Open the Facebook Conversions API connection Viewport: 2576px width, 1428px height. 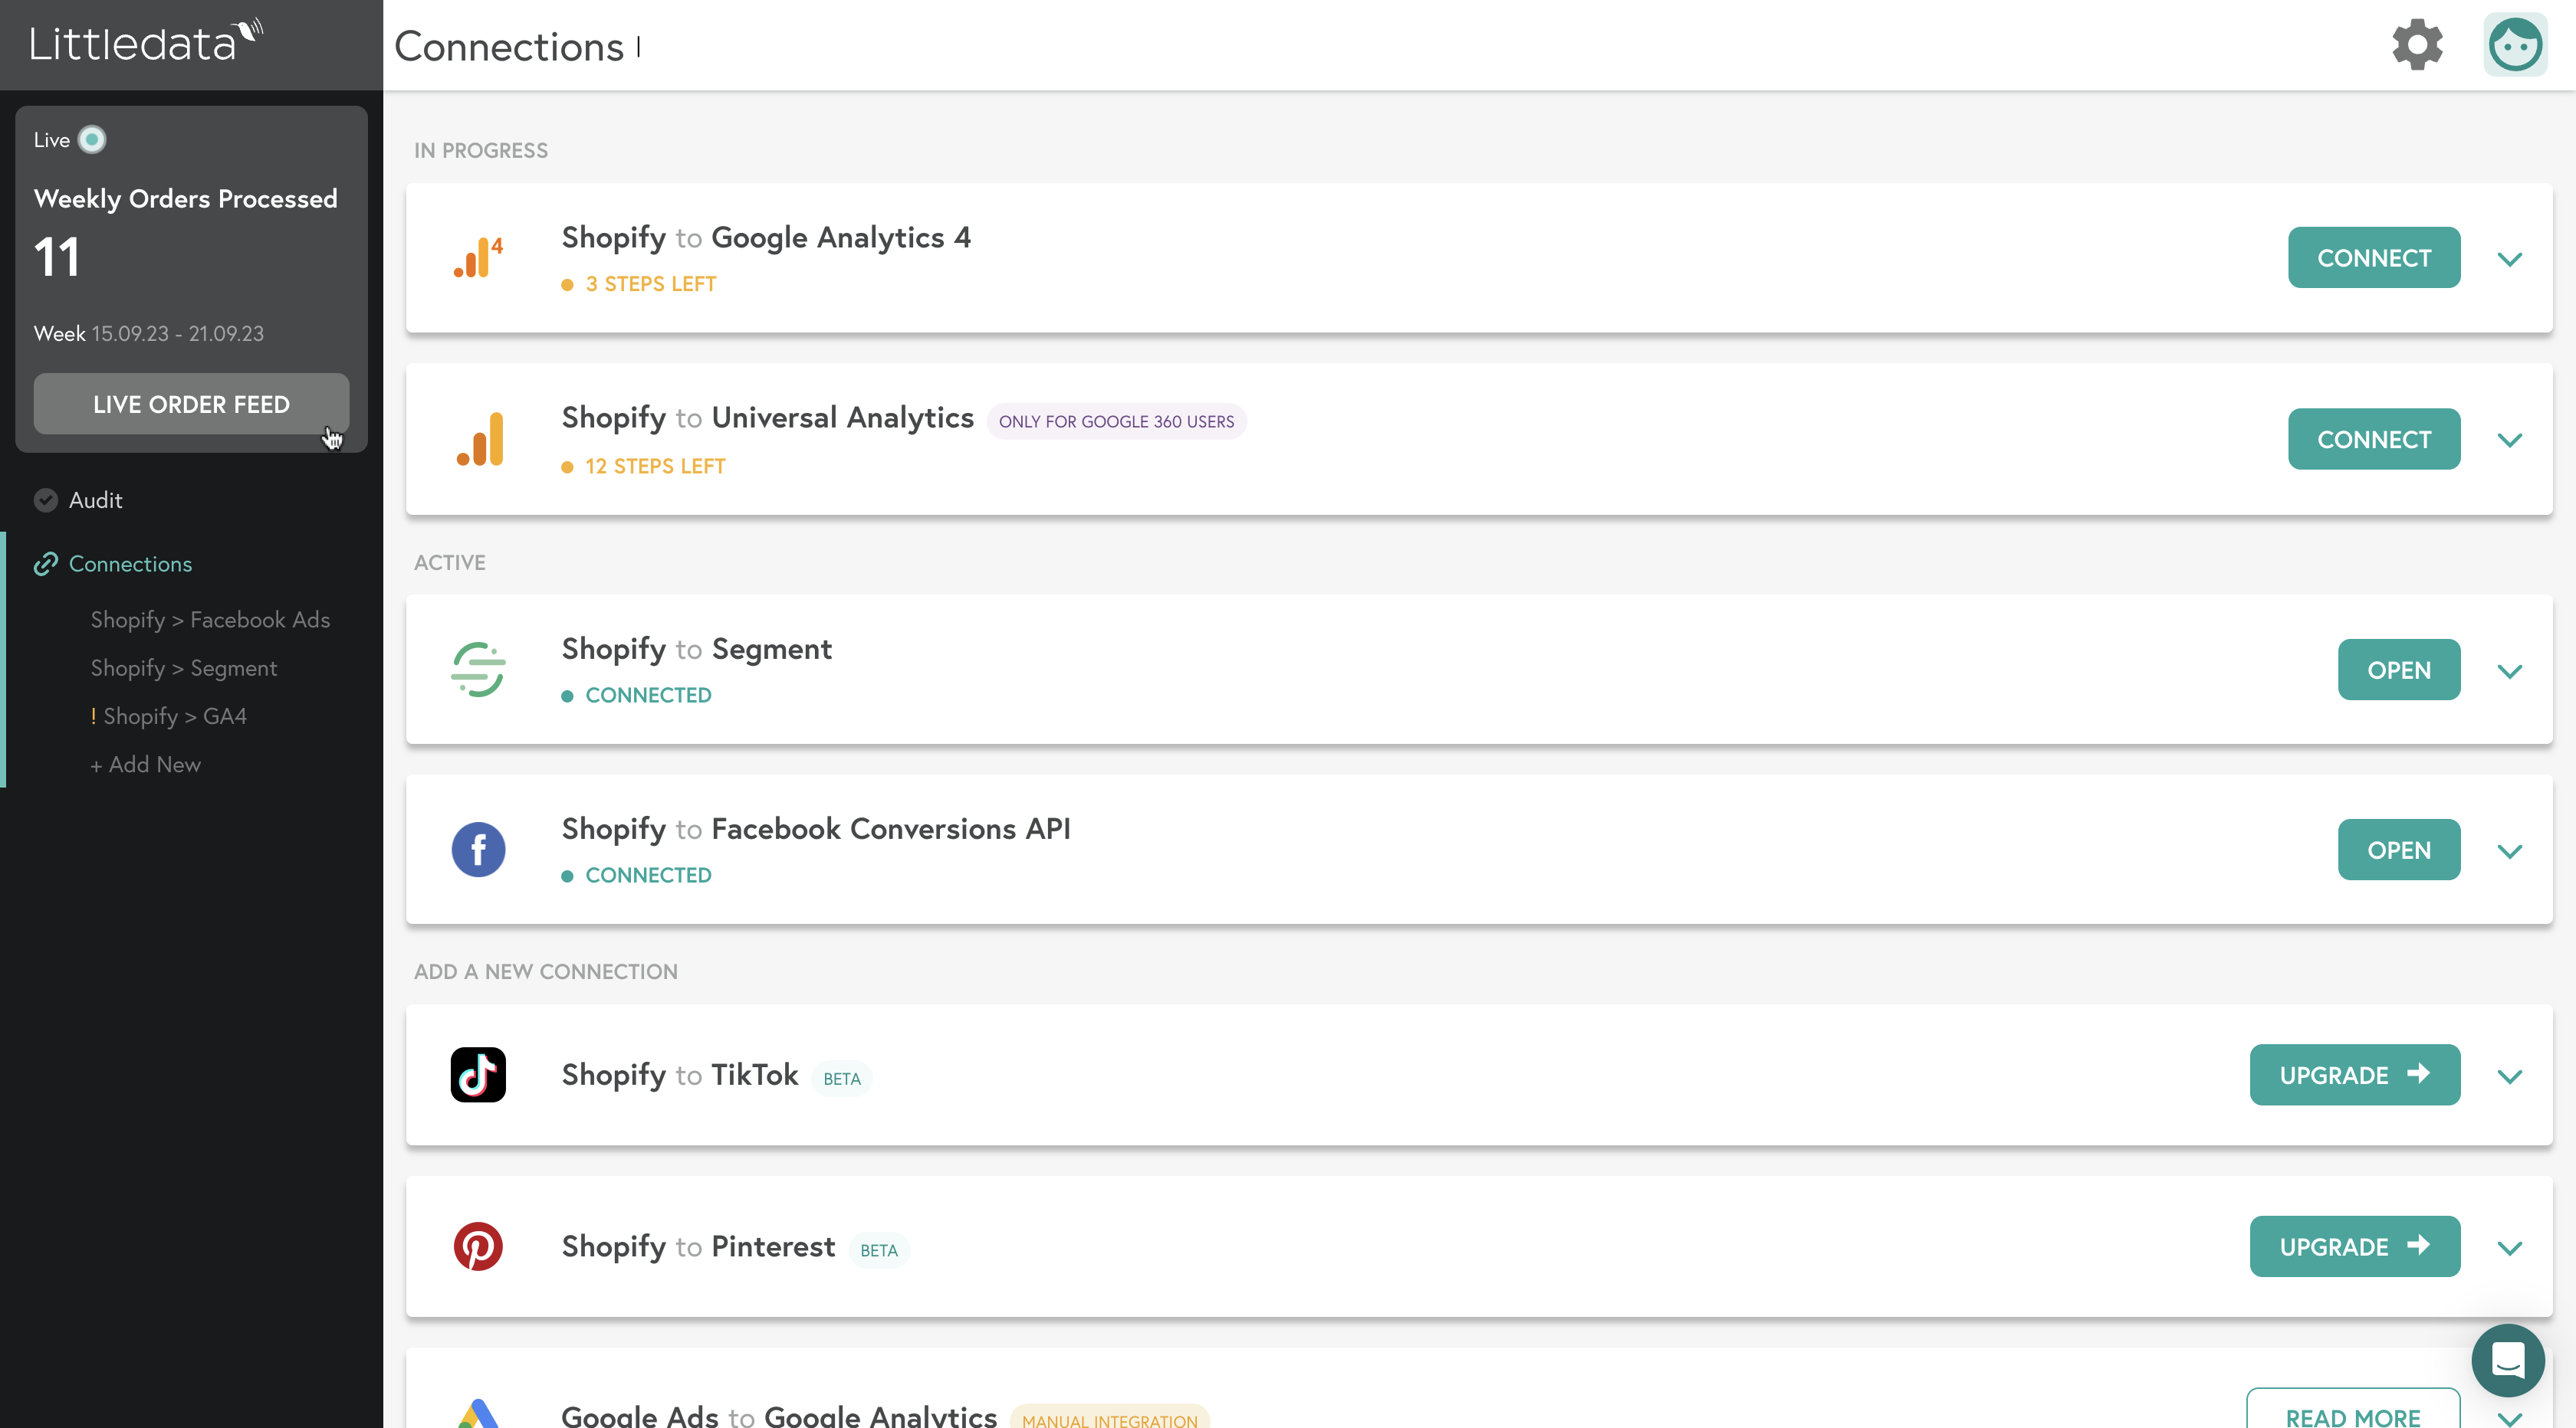tap(2399, 850)
